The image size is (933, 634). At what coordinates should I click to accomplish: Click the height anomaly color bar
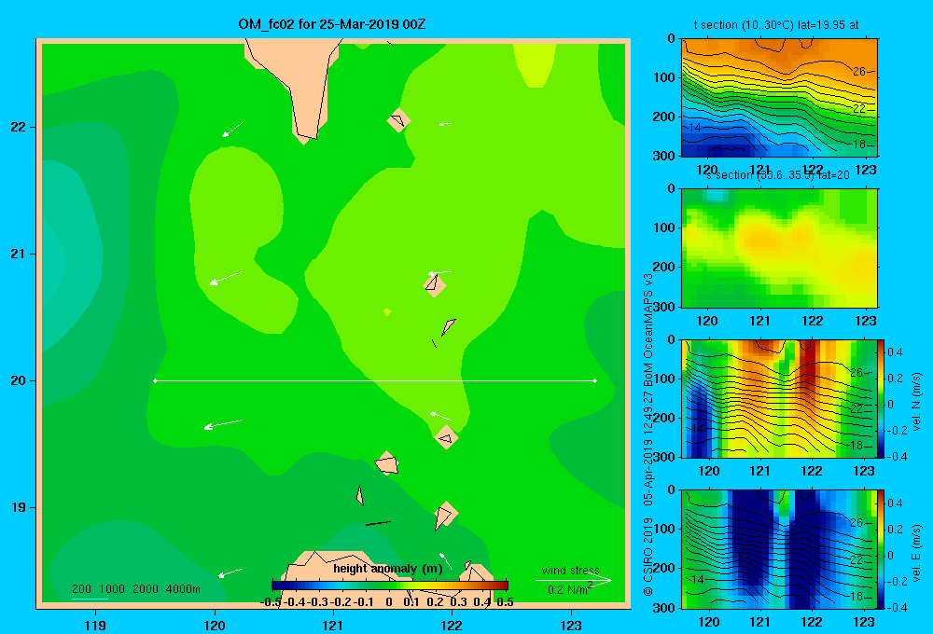390,586
